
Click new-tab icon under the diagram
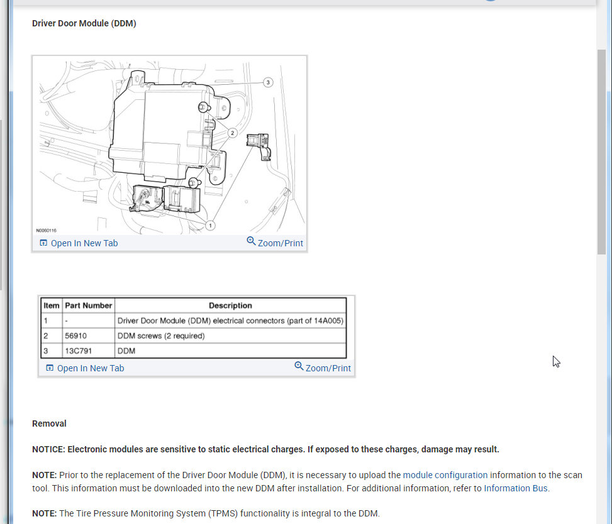[43, 243]
